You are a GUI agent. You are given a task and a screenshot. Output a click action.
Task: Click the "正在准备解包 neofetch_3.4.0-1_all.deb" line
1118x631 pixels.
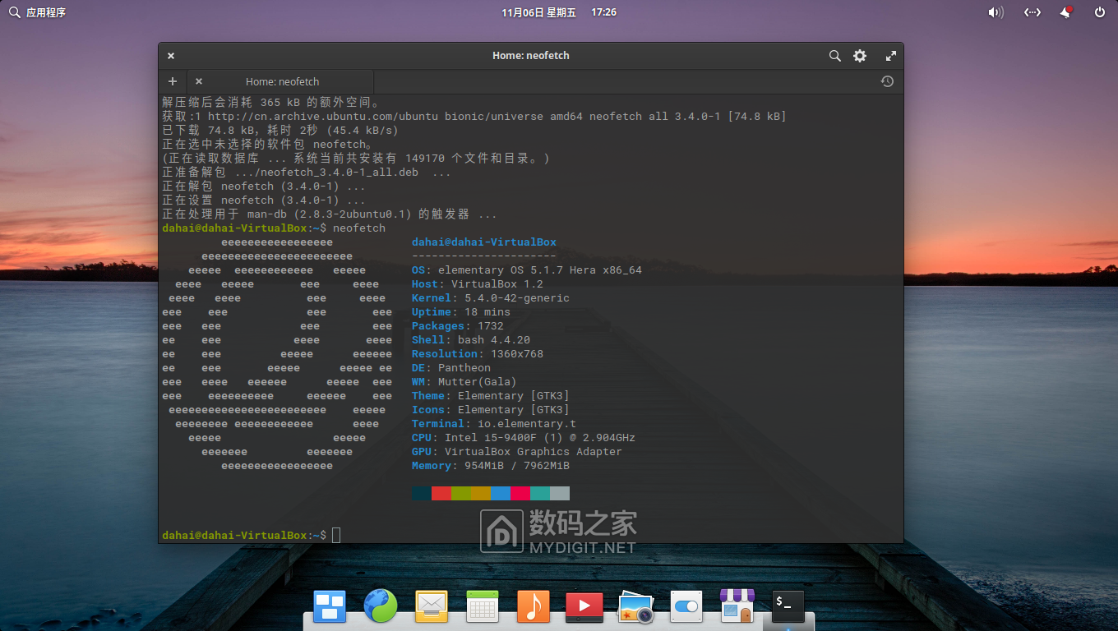[x=307, y=173]
